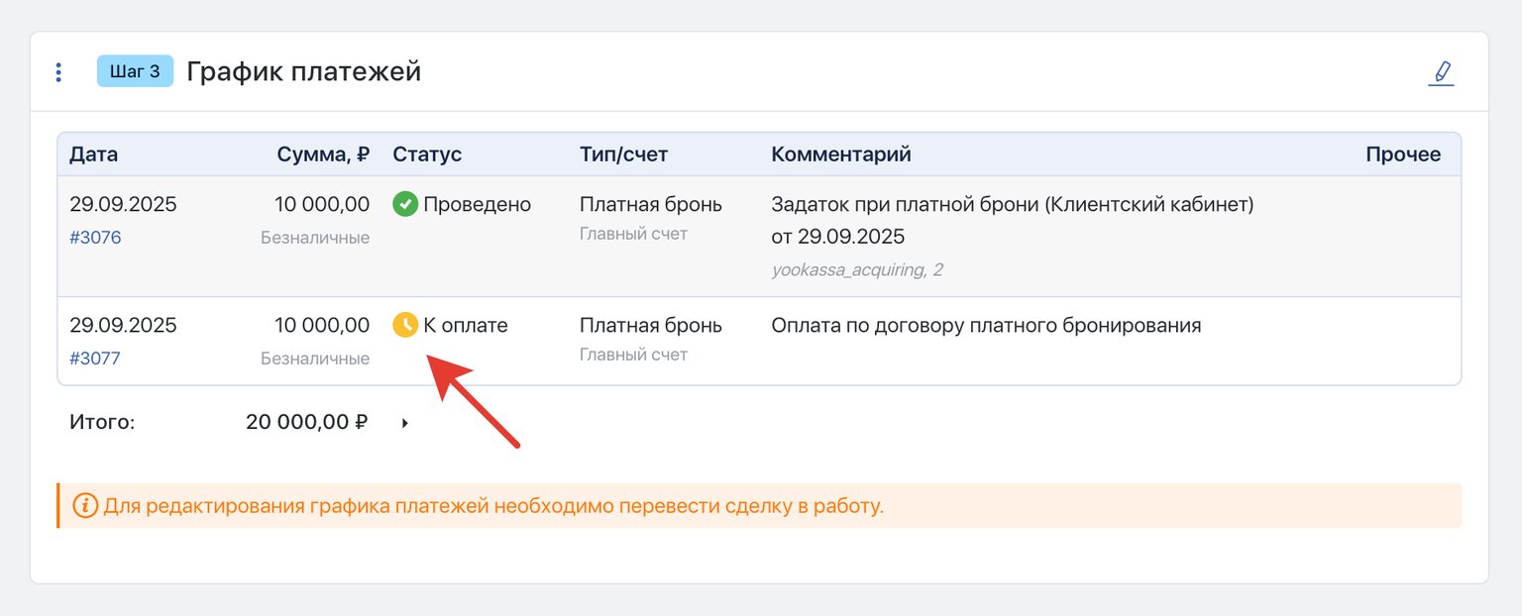Click the Статус column header
This screenshot has height=616, width=1522.
[427, 154]
